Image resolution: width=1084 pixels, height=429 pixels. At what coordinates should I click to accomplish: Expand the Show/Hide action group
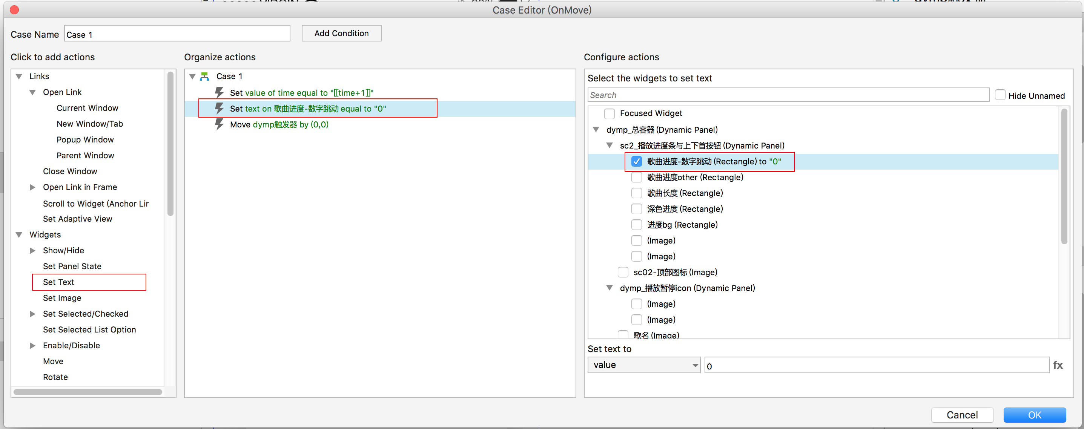(x=32, y=250)
